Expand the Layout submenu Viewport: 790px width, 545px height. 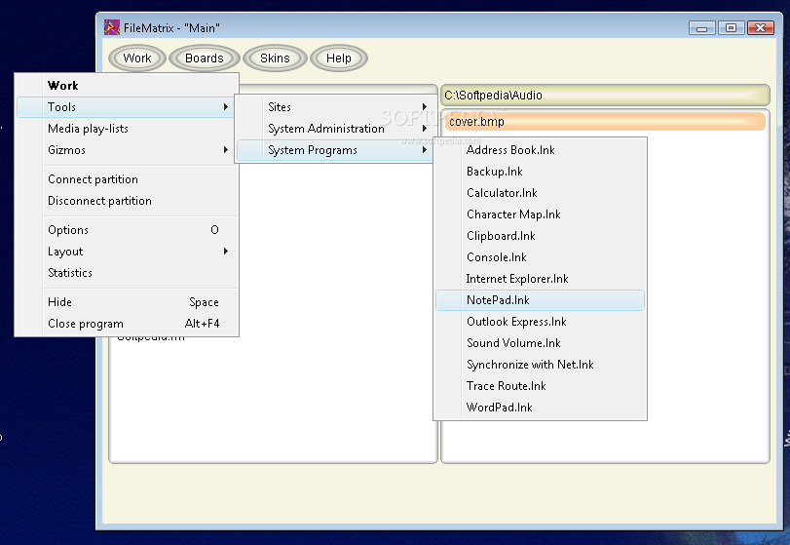coord(127,252)
